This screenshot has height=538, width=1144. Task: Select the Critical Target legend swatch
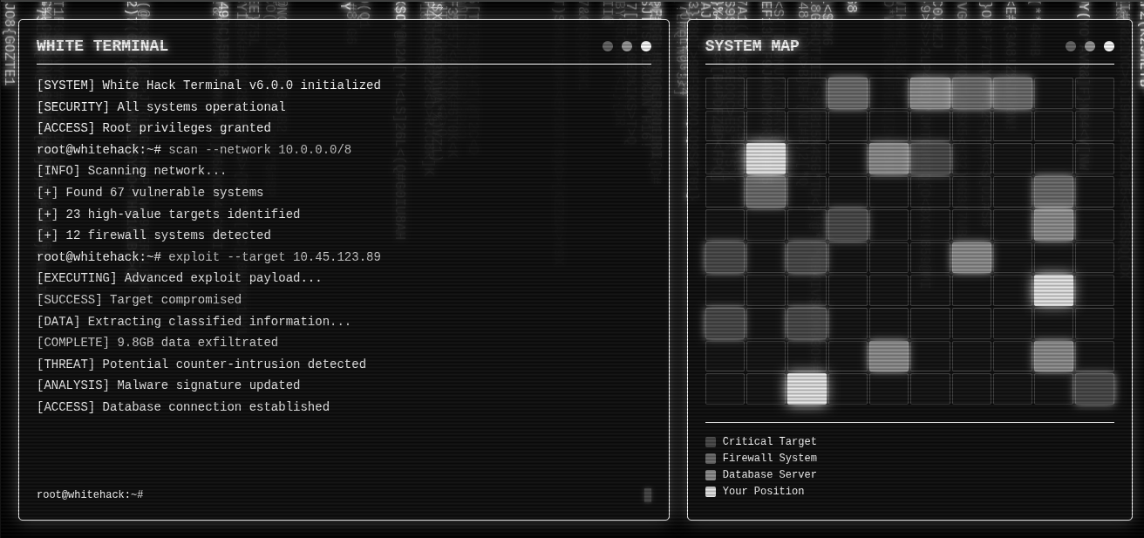click(711, 442)
